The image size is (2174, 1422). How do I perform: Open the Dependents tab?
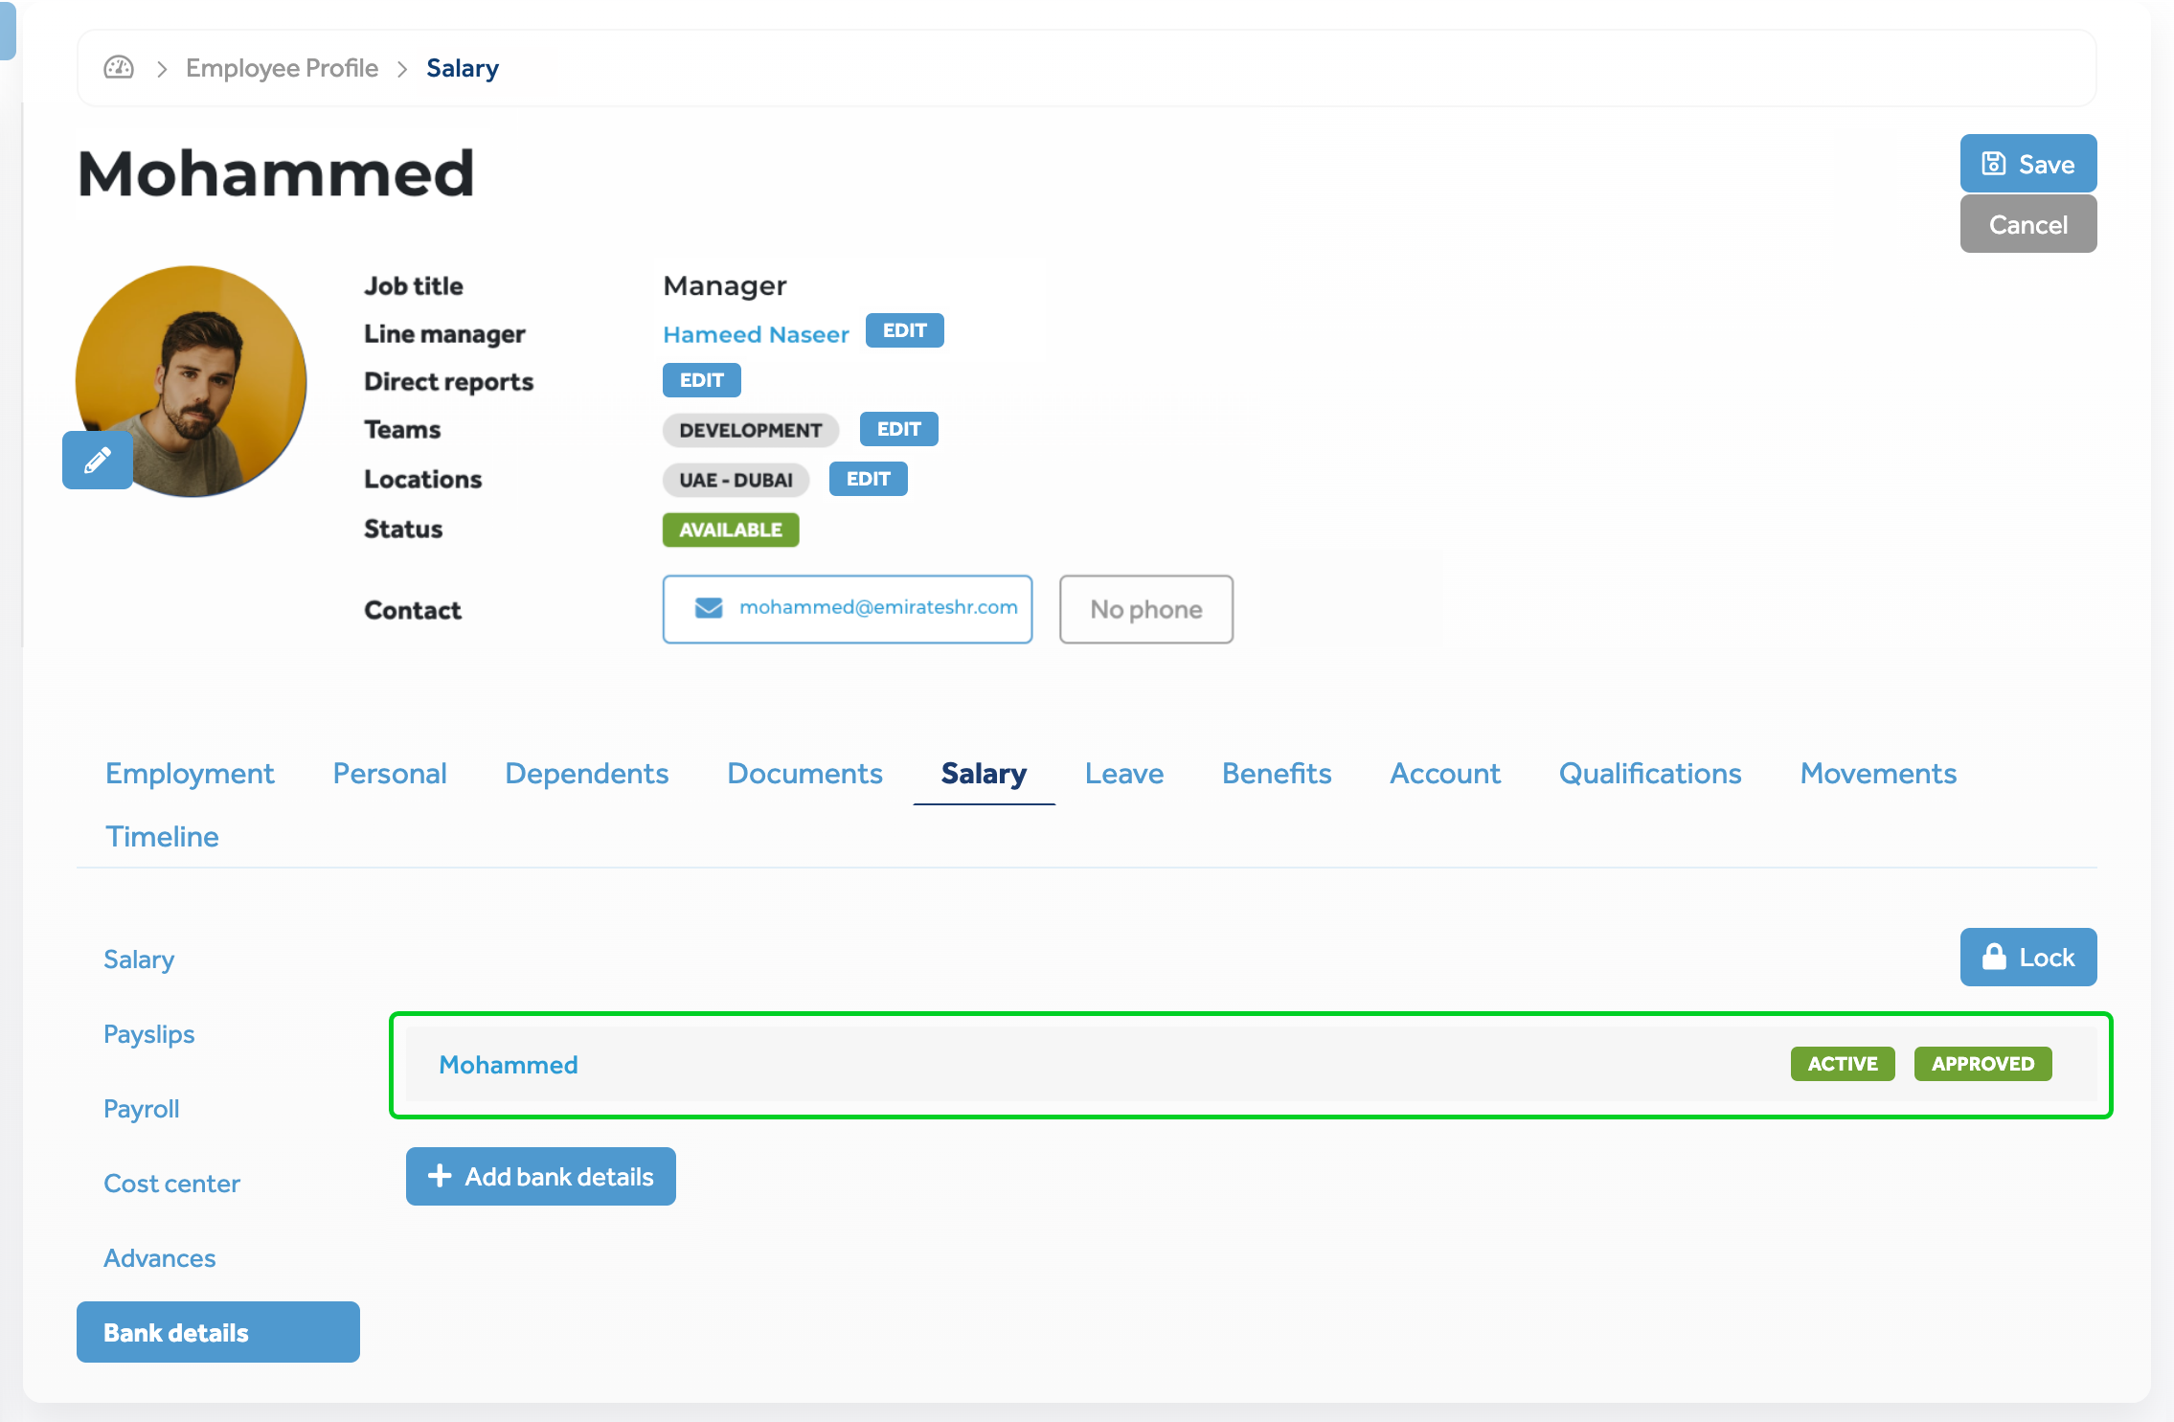click(x=587, y=774)
